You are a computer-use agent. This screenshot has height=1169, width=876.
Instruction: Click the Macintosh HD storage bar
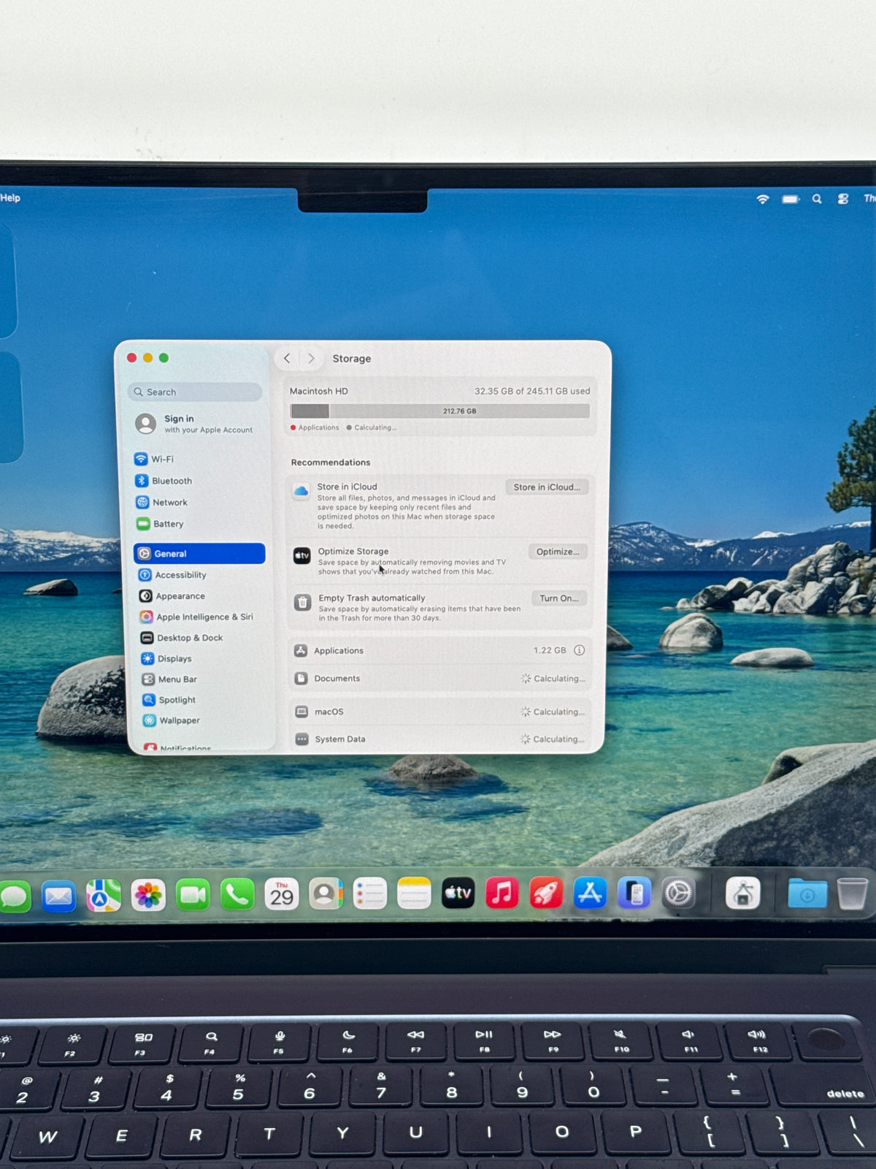[440, 411]
